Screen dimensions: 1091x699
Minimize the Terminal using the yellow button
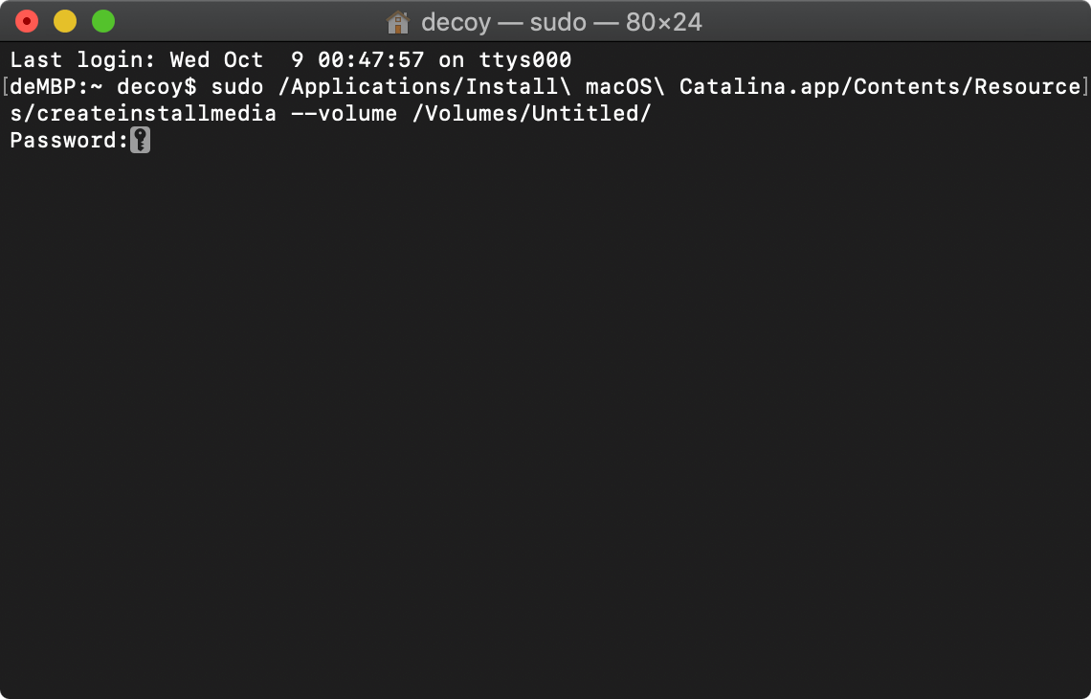click(65, 22)
